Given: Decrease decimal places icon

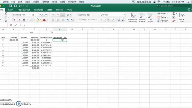Looking at the screenshot, I should 123,19.
